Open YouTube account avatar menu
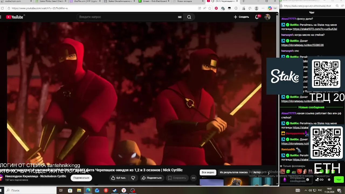 pos(267,17)
